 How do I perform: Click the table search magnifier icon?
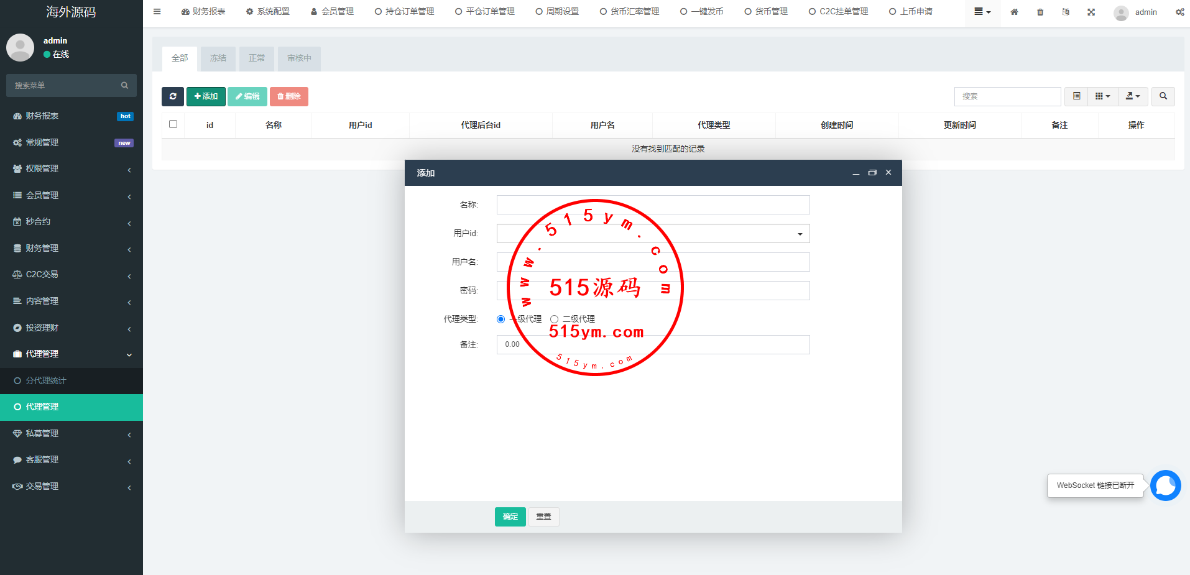[x=1163, y=96]
